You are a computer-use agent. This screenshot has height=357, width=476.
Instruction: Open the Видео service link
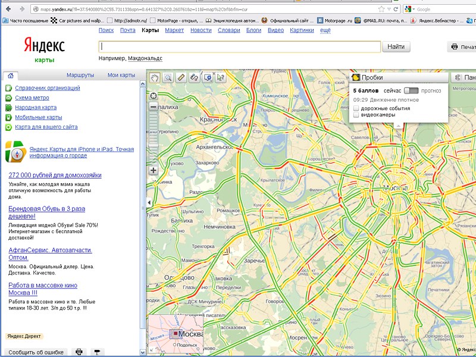(x=275, y=30)
